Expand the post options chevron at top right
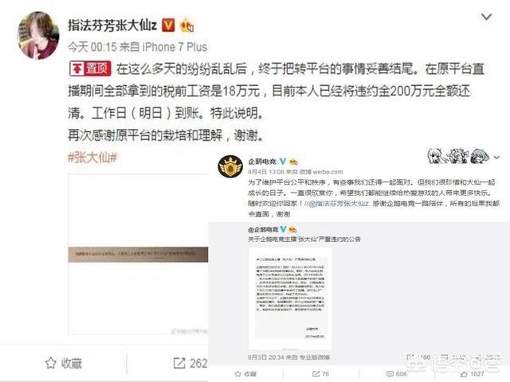Viewport: 510px width, 382px height. [x=486, y=17]
